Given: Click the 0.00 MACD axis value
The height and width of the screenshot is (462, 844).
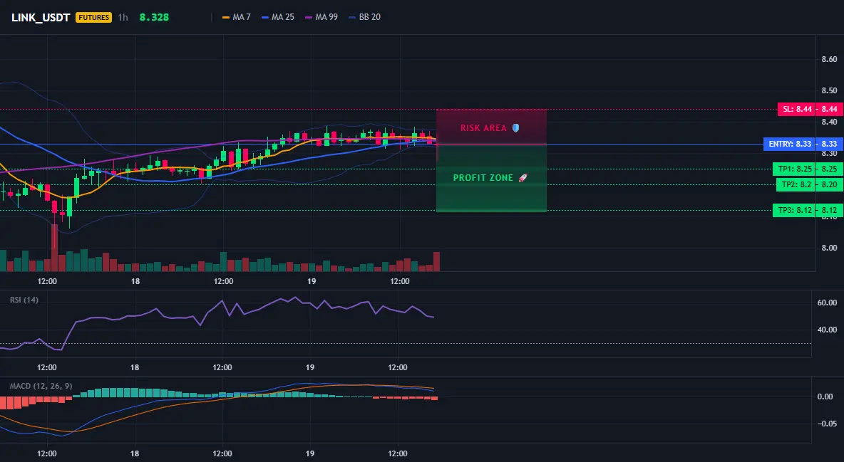Looking at the screenshot, I should [825, 397].
